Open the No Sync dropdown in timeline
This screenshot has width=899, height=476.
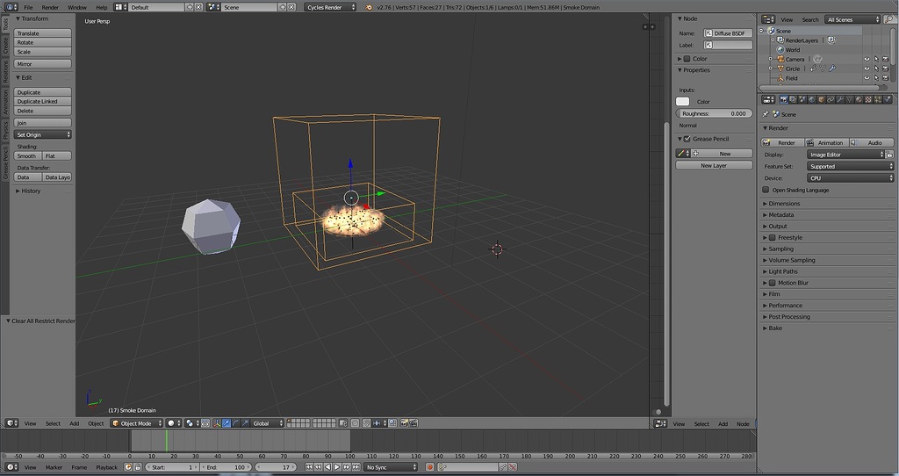[391, 467]
